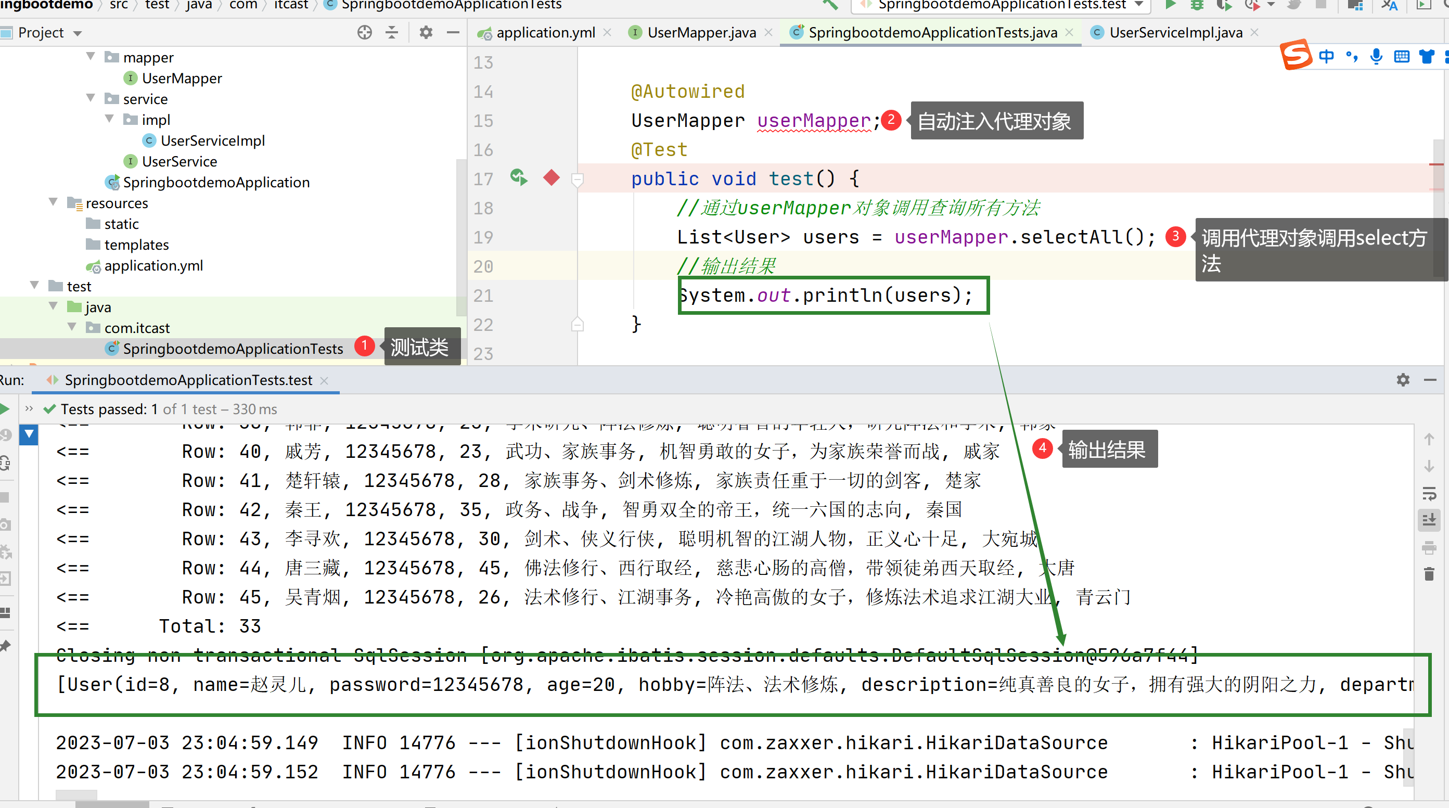Open the run configuration dropdown SpringbootdemoApplicationTests.test
1449x808 pixels.
(1001, 5)
